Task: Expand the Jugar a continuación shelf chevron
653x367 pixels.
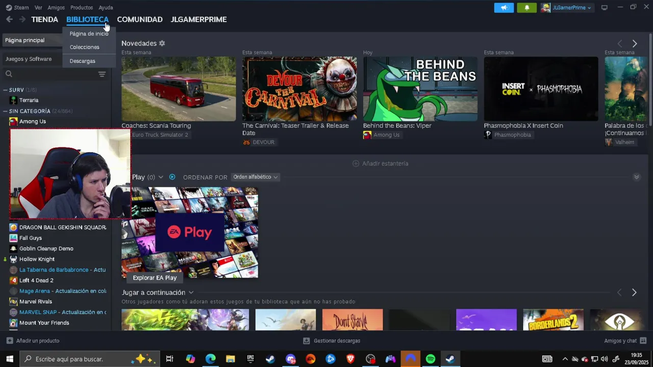Action: point(191,293)
